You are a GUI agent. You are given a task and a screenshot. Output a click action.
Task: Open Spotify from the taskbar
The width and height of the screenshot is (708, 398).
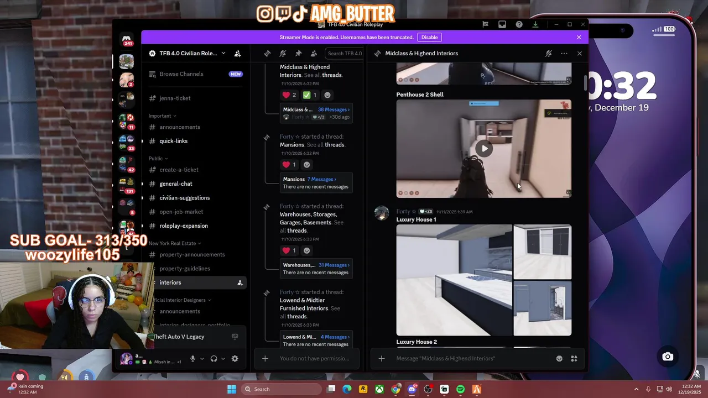(x=460, y=389)
